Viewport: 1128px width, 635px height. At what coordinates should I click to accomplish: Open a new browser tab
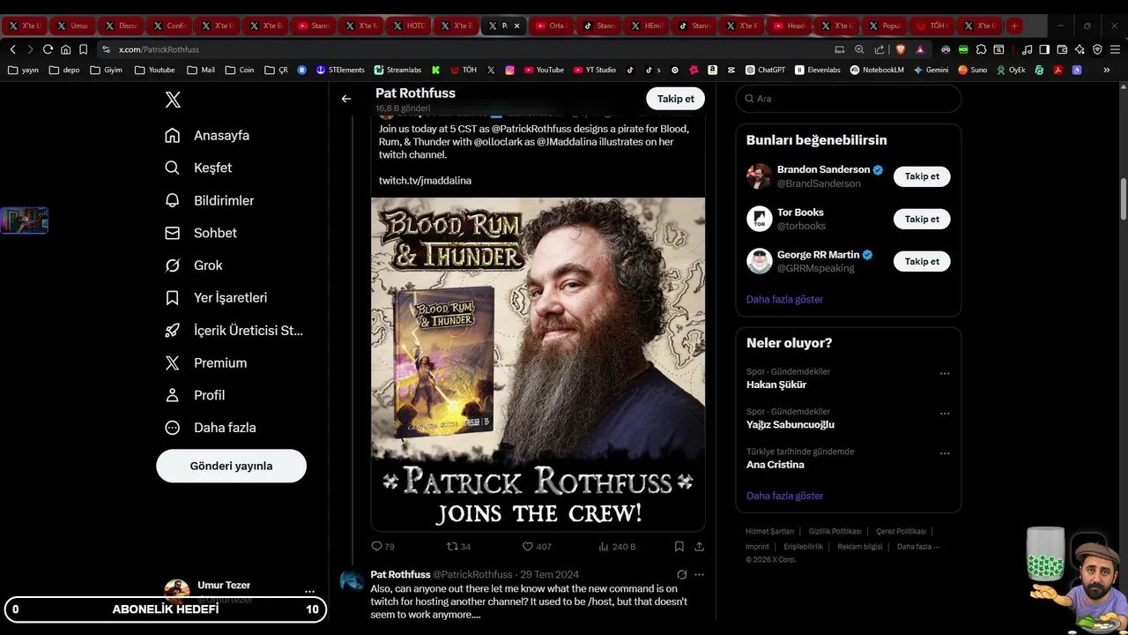tap(1014, 26)
